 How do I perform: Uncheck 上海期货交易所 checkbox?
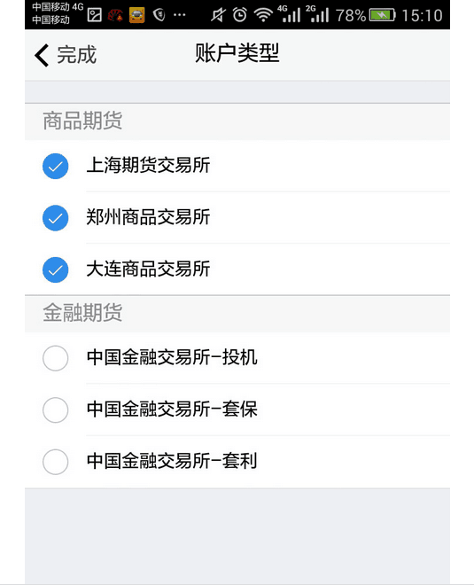click(55, 166)
